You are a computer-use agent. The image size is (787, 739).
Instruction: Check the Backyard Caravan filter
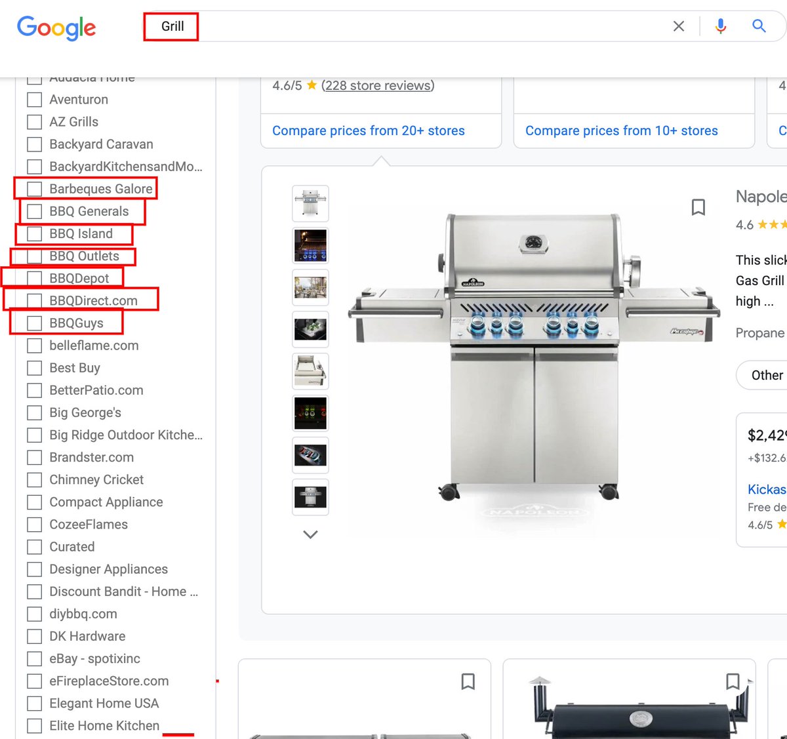35,144
